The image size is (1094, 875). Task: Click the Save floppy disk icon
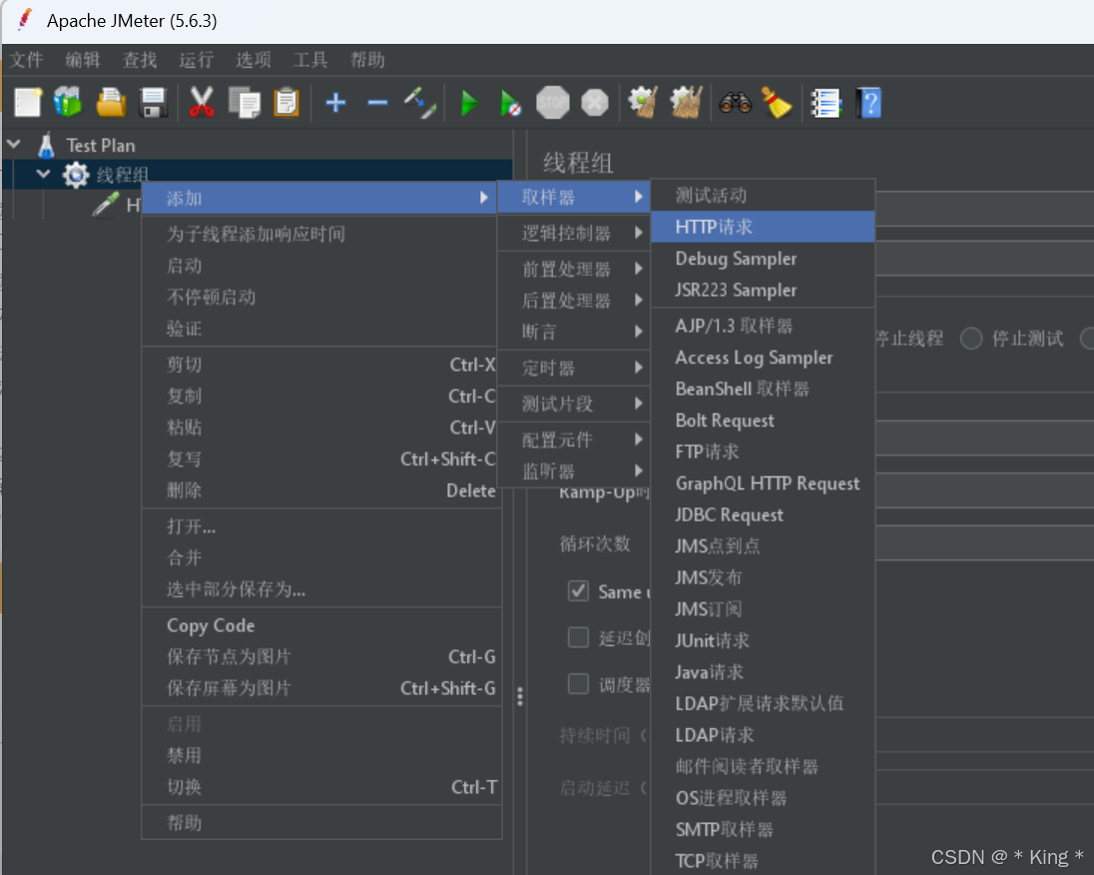coord(153,103)
